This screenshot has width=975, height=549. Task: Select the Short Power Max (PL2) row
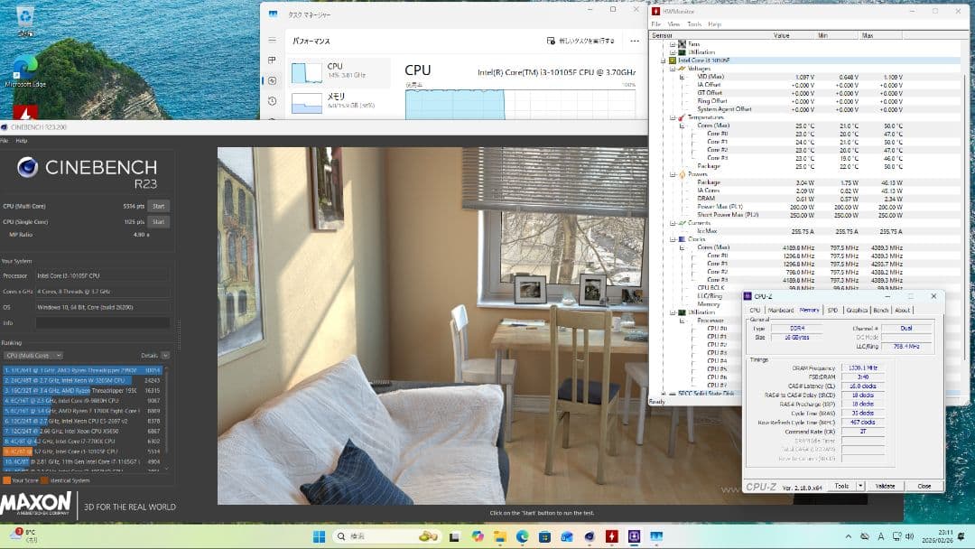point(805,215)
